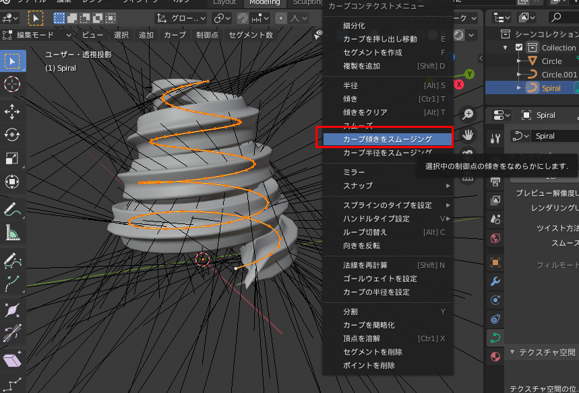579x393 pixels.
Task: Open the properties editor type dropdown
Action: coord(502,115)
